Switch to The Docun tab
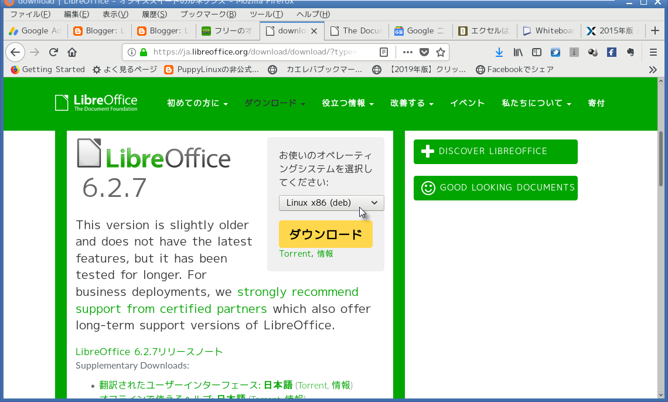668x402 pixels. click(x=357, y=30)
